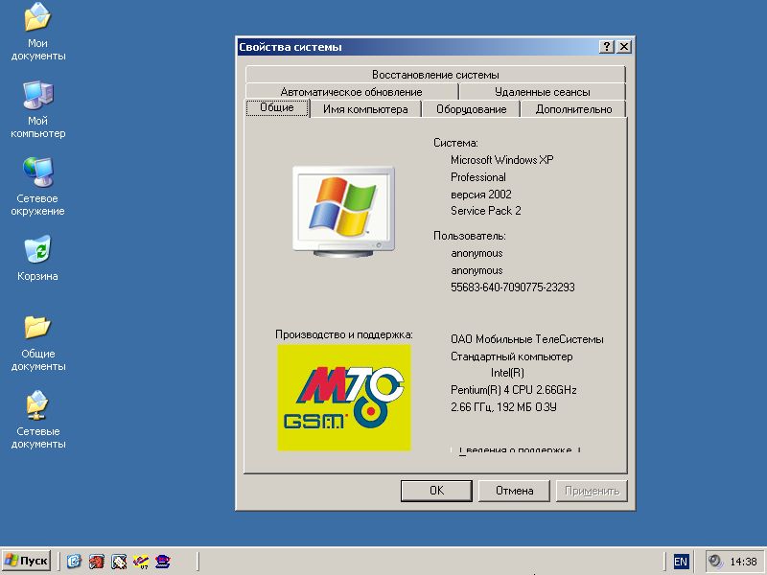Click the Отмена button
This screenshot has height=575, width=767.
pos(515,491)
